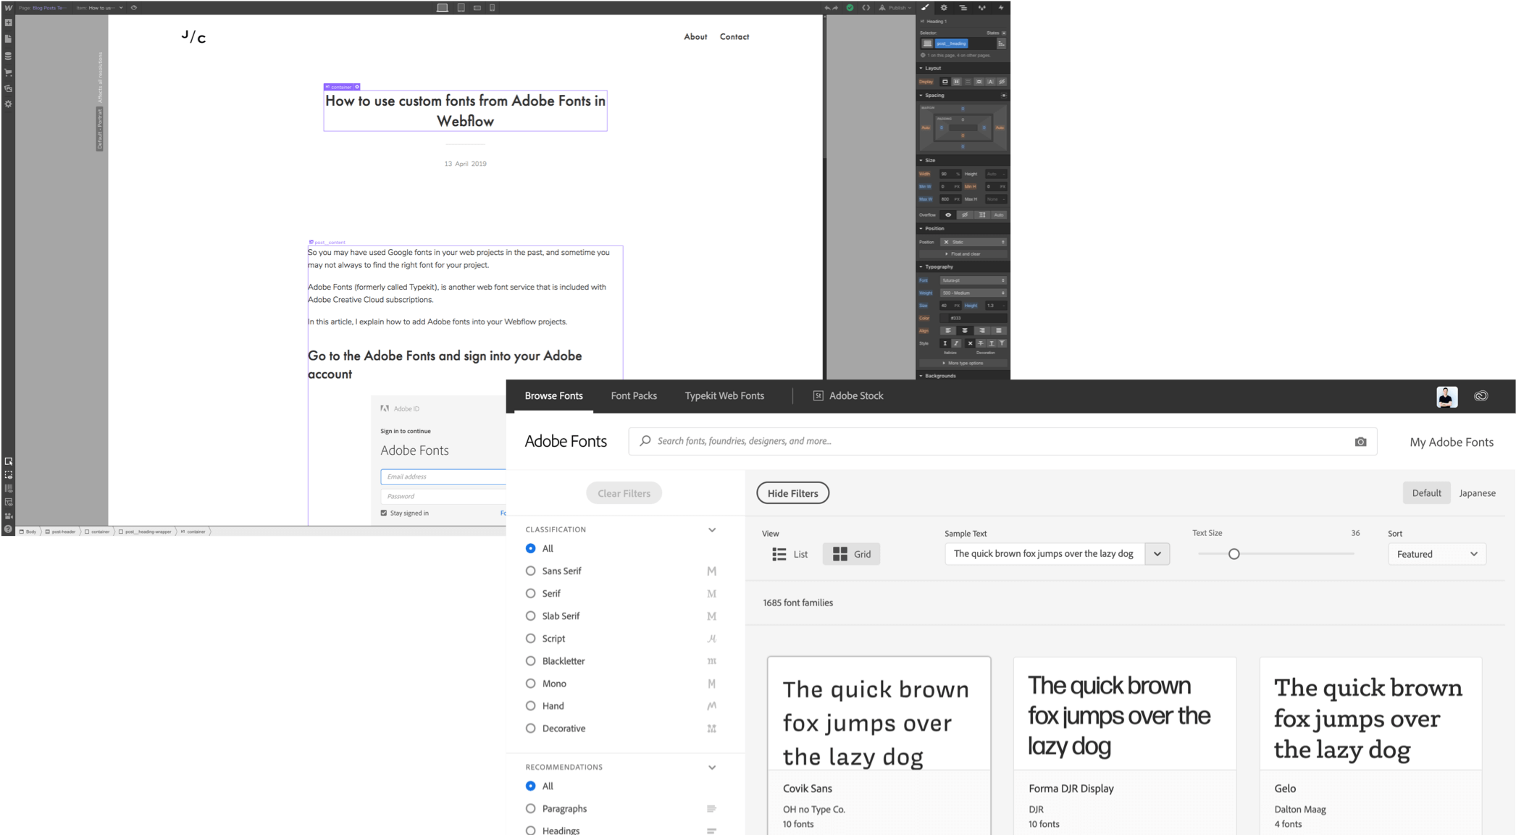Select Paragraphs recommendation radio
The height and width of the screenshot is (835, 1516).
pyautogui.click(x=530, y=808)
